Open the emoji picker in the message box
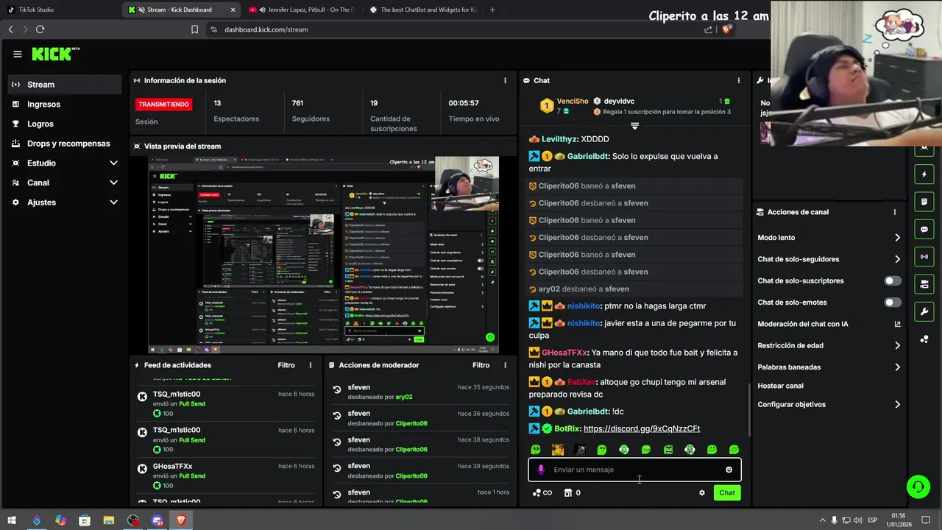 tap(729, 470)
